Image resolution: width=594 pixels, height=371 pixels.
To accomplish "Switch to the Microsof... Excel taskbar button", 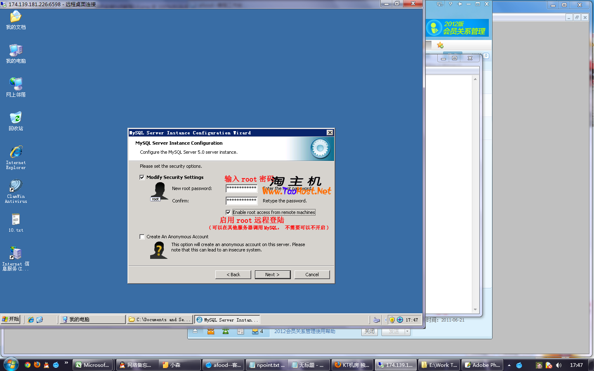I will click(x=93, y=365).
